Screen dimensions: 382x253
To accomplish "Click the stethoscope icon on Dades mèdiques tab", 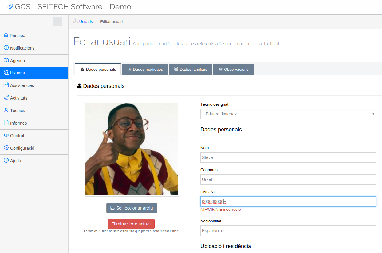I will pyautogui.click(x=129, y=70).
